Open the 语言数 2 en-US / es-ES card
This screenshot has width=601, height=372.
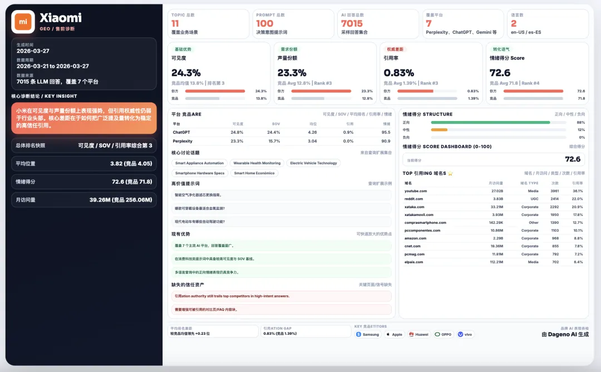pos(548,24)
